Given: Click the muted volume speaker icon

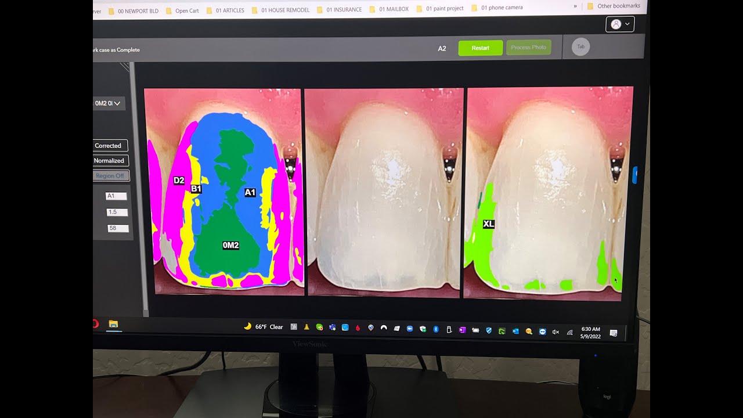Looking at the screenshot, I should click(556, 332).
